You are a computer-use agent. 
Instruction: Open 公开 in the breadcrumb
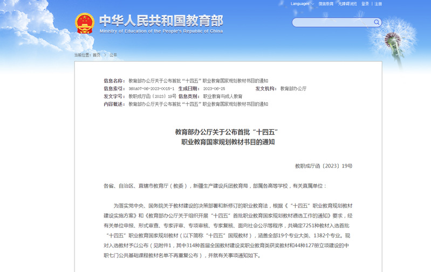(113, 55)
